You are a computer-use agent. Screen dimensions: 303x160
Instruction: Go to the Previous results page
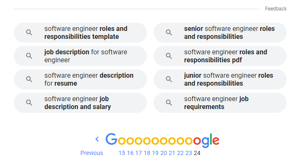[92, 153]
